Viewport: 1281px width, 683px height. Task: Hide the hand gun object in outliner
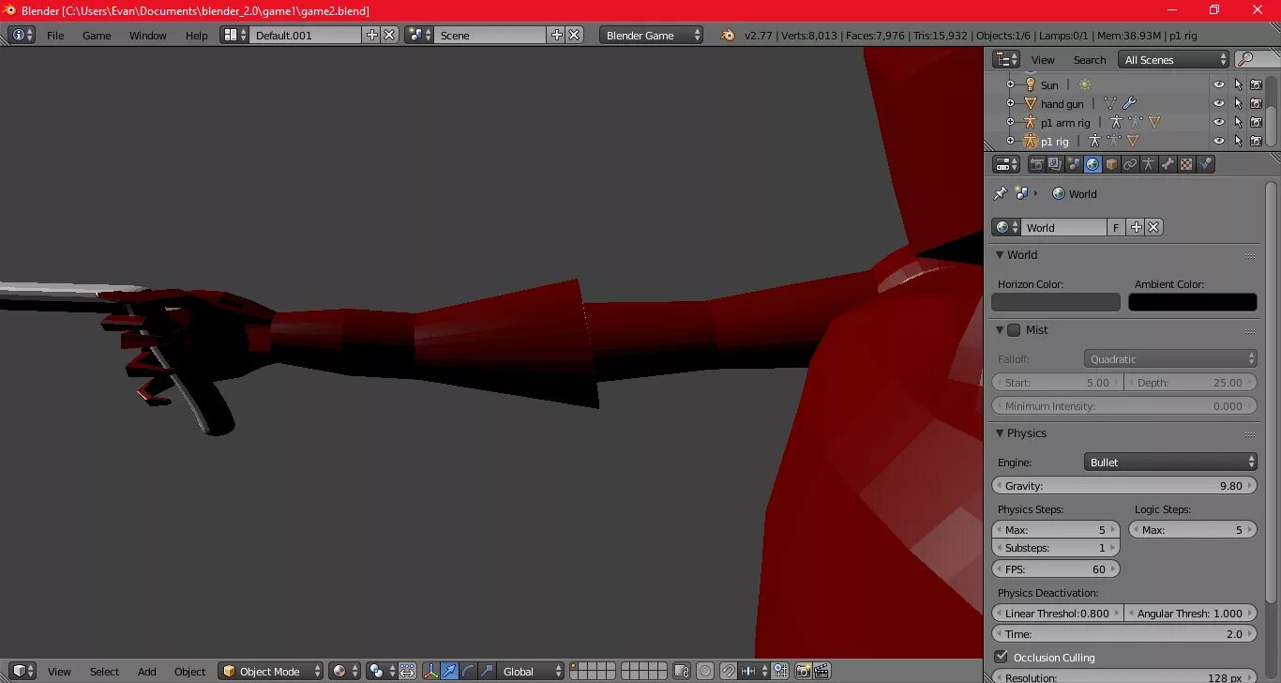pos(1218,103)
